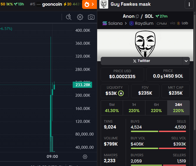Click the 400.00K price axis label
This screenshot has width=196, height=166.
[83, 30]
